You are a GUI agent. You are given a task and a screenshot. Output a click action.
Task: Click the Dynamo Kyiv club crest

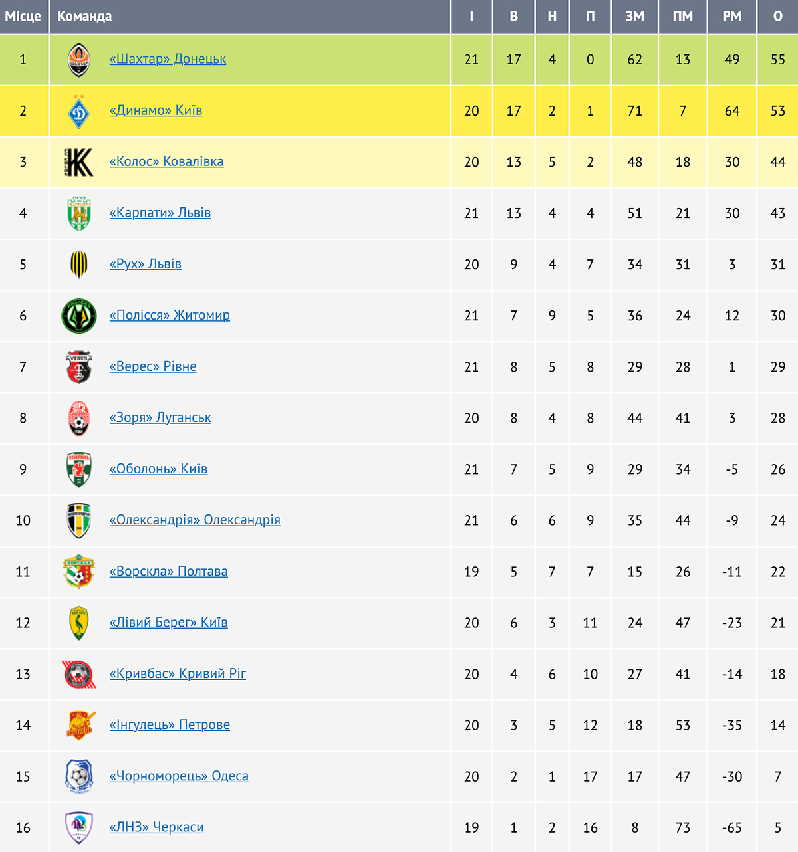(79, 111)
